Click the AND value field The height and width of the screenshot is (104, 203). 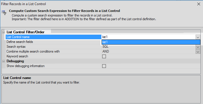pos(149,51)
